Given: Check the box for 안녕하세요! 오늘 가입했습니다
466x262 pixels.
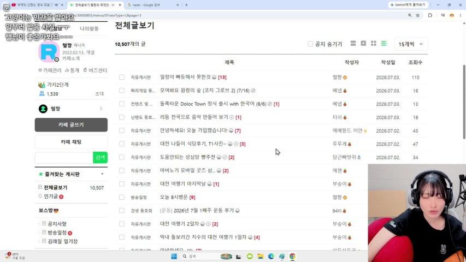Looking at the screenshot, I should tap(121, 130).
